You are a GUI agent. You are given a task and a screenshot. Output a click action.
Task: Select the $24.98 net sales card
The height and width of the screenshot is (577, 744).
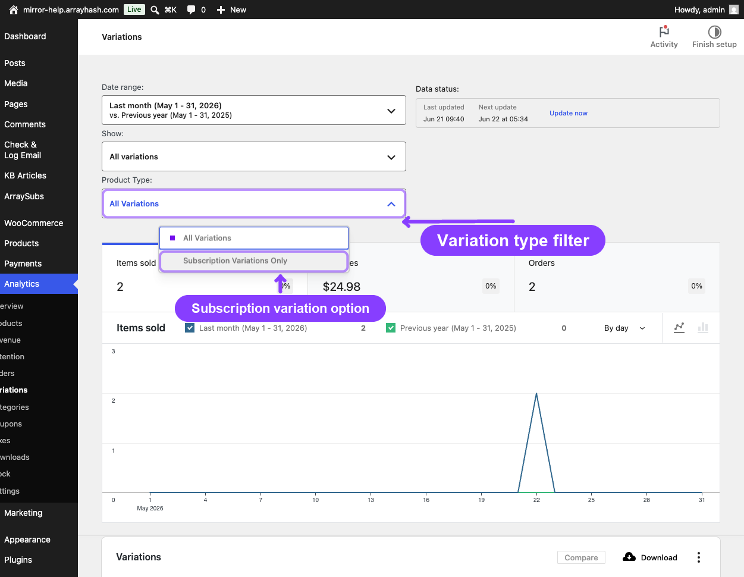410,277
